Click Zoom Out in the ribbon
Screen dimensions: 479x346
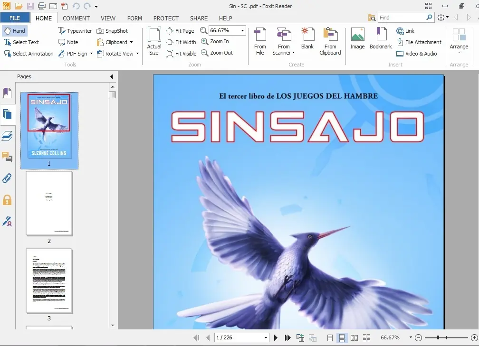pos(217,53)
